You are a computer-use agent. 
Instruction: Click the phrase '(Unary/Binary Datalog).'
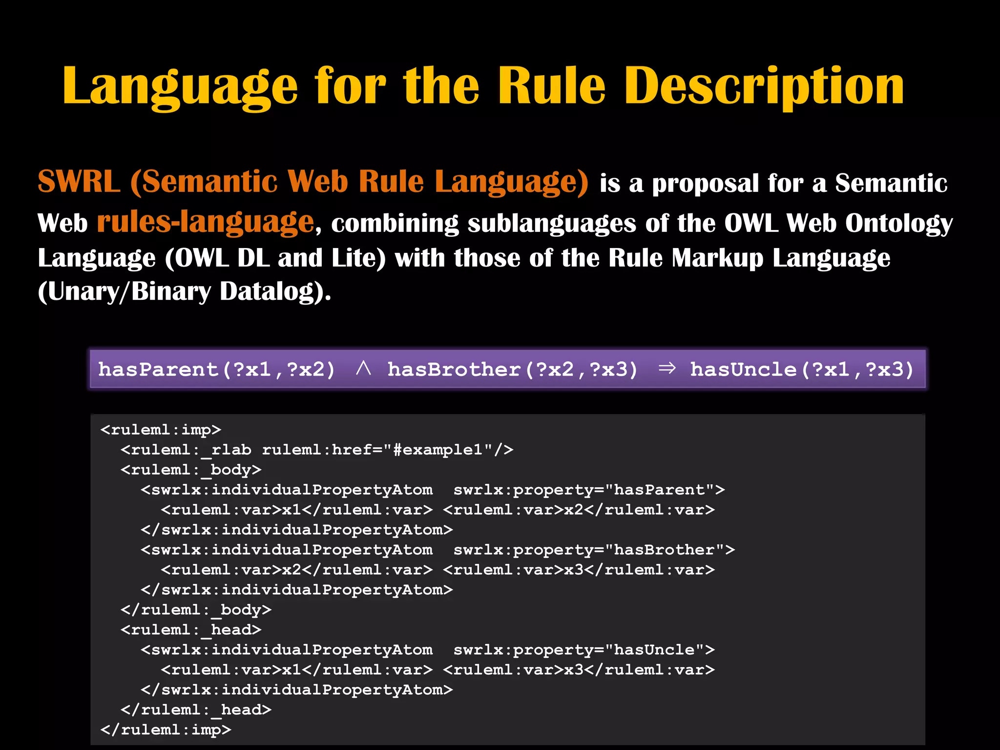click(185, 292)
